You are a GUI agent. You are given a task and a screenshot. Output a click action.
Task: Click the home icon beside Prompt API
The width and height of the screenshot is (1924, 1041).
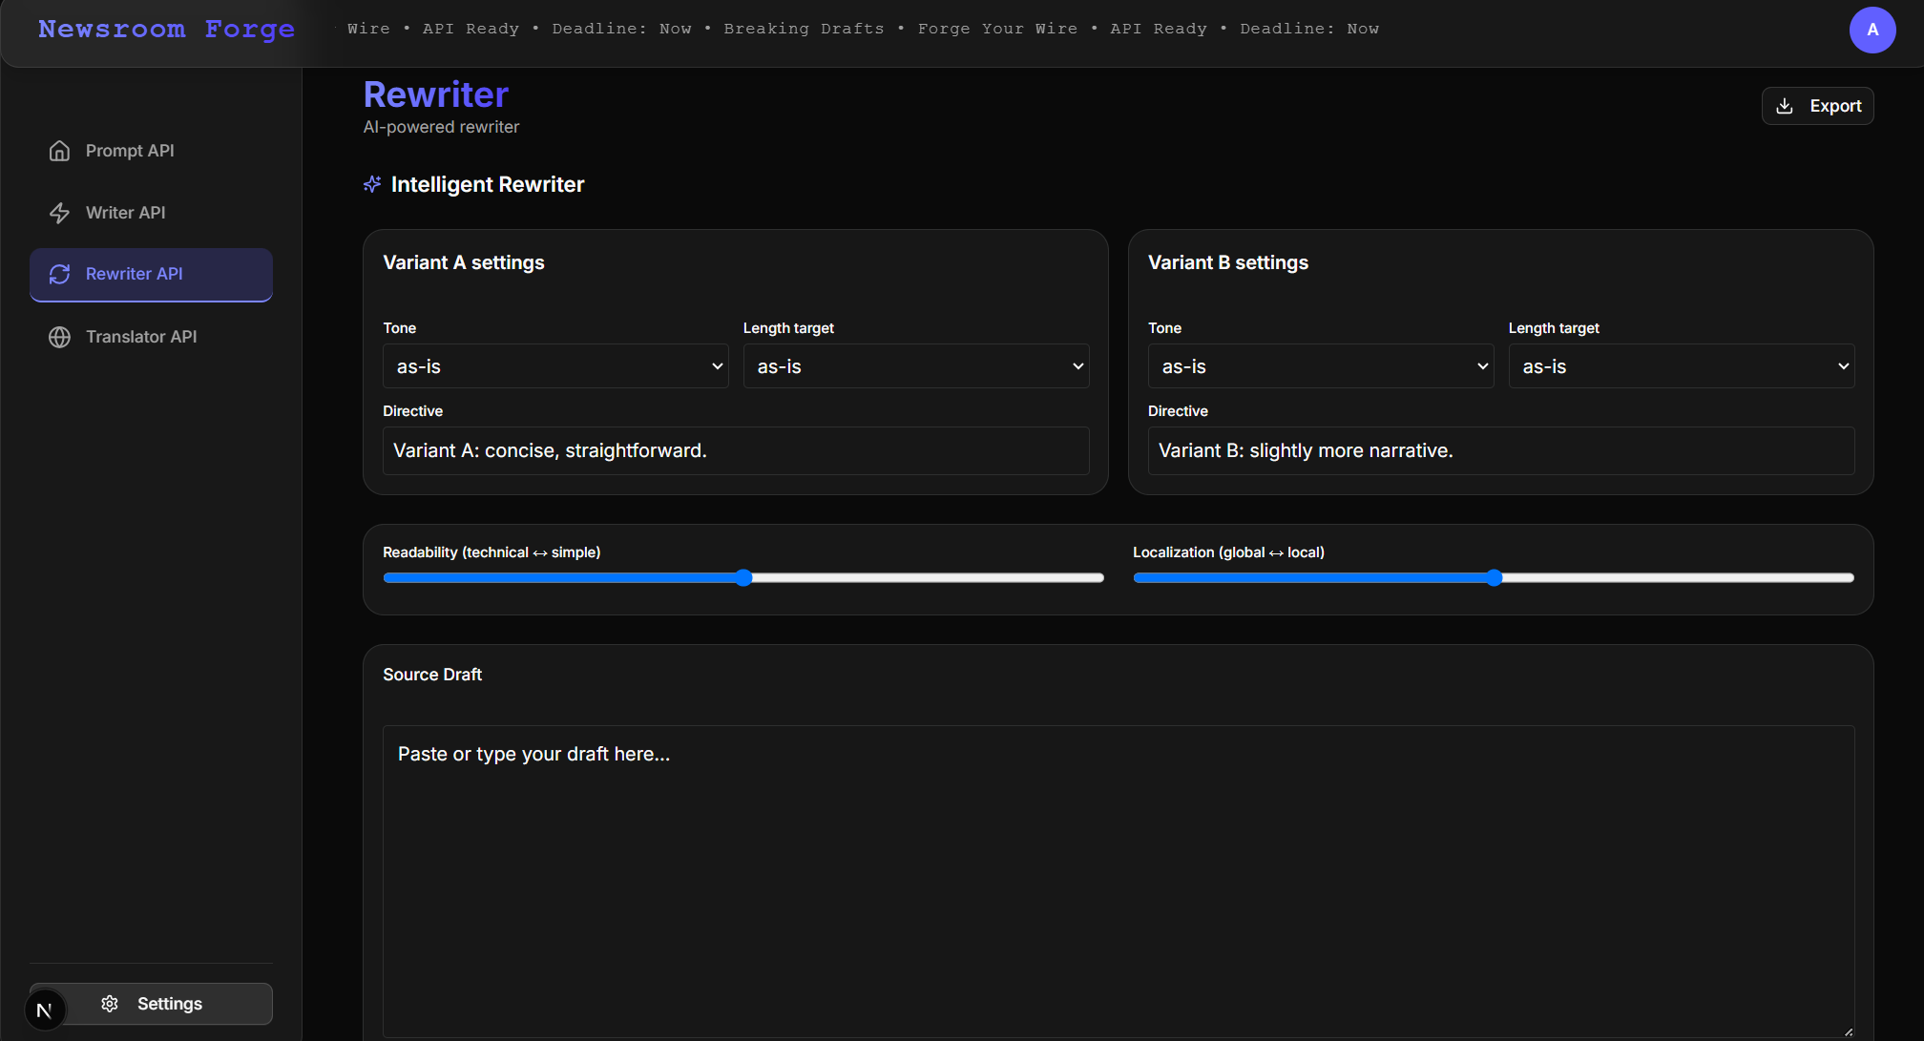coord(59,151)
